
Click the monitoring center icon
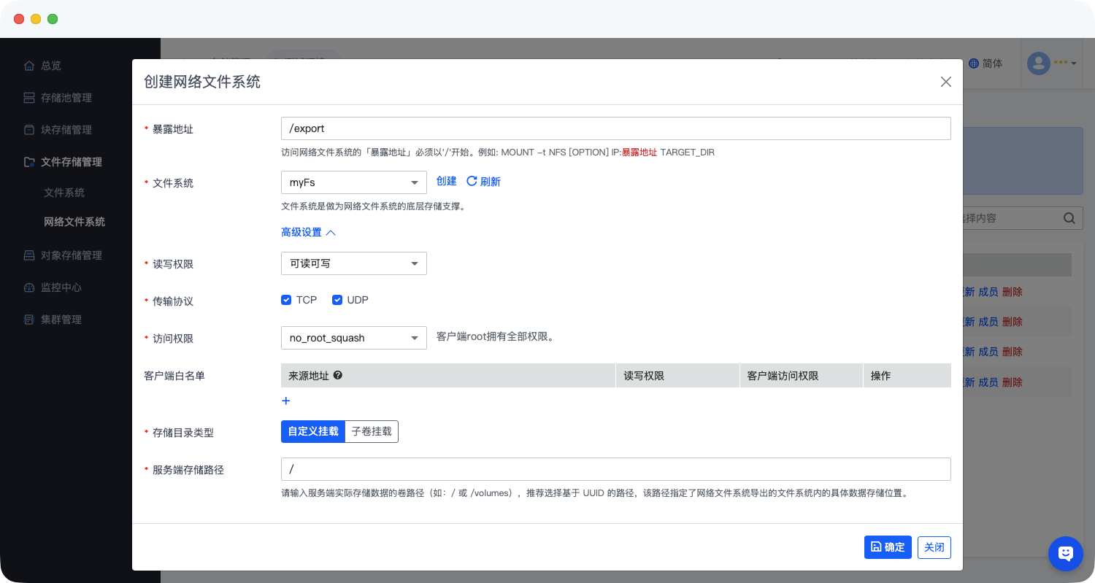(29, 287)
